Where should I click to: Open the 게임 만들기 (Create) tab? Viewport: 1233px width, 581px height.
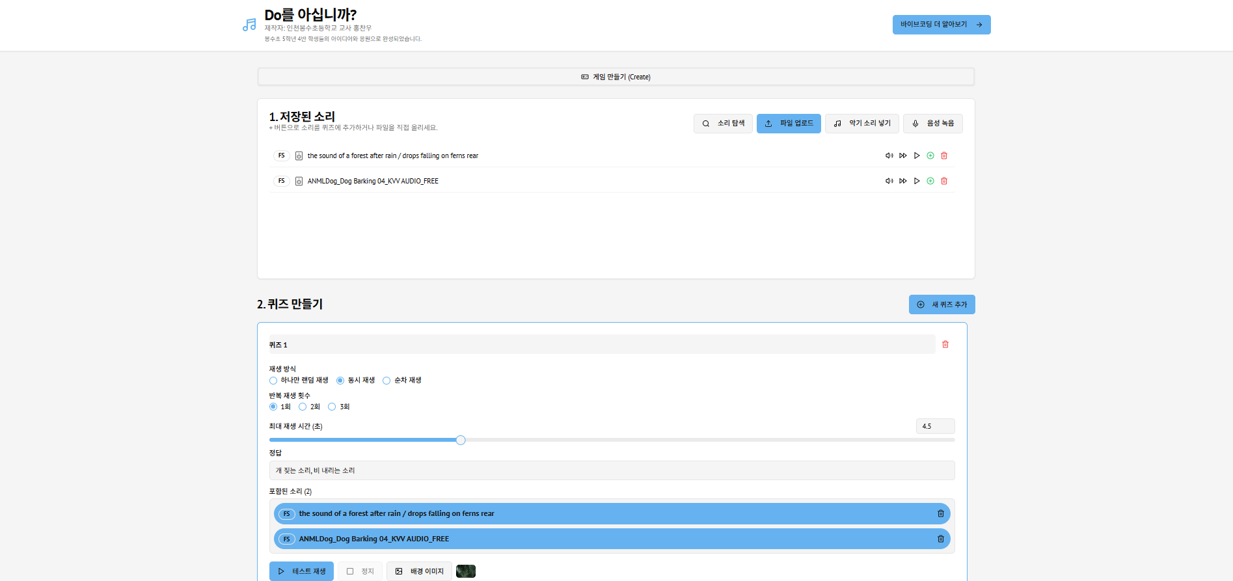coord(616,77)
